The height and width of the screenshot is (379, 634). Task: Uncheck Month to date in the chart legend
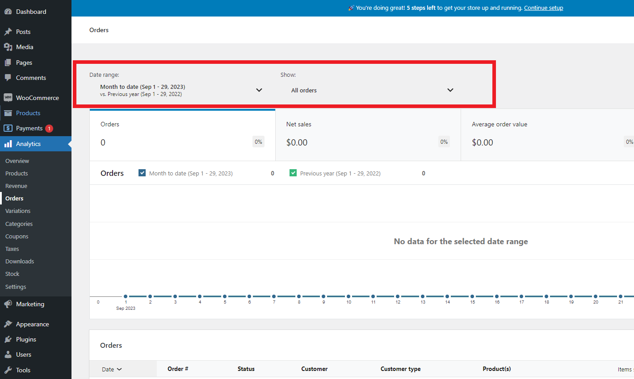142,172
